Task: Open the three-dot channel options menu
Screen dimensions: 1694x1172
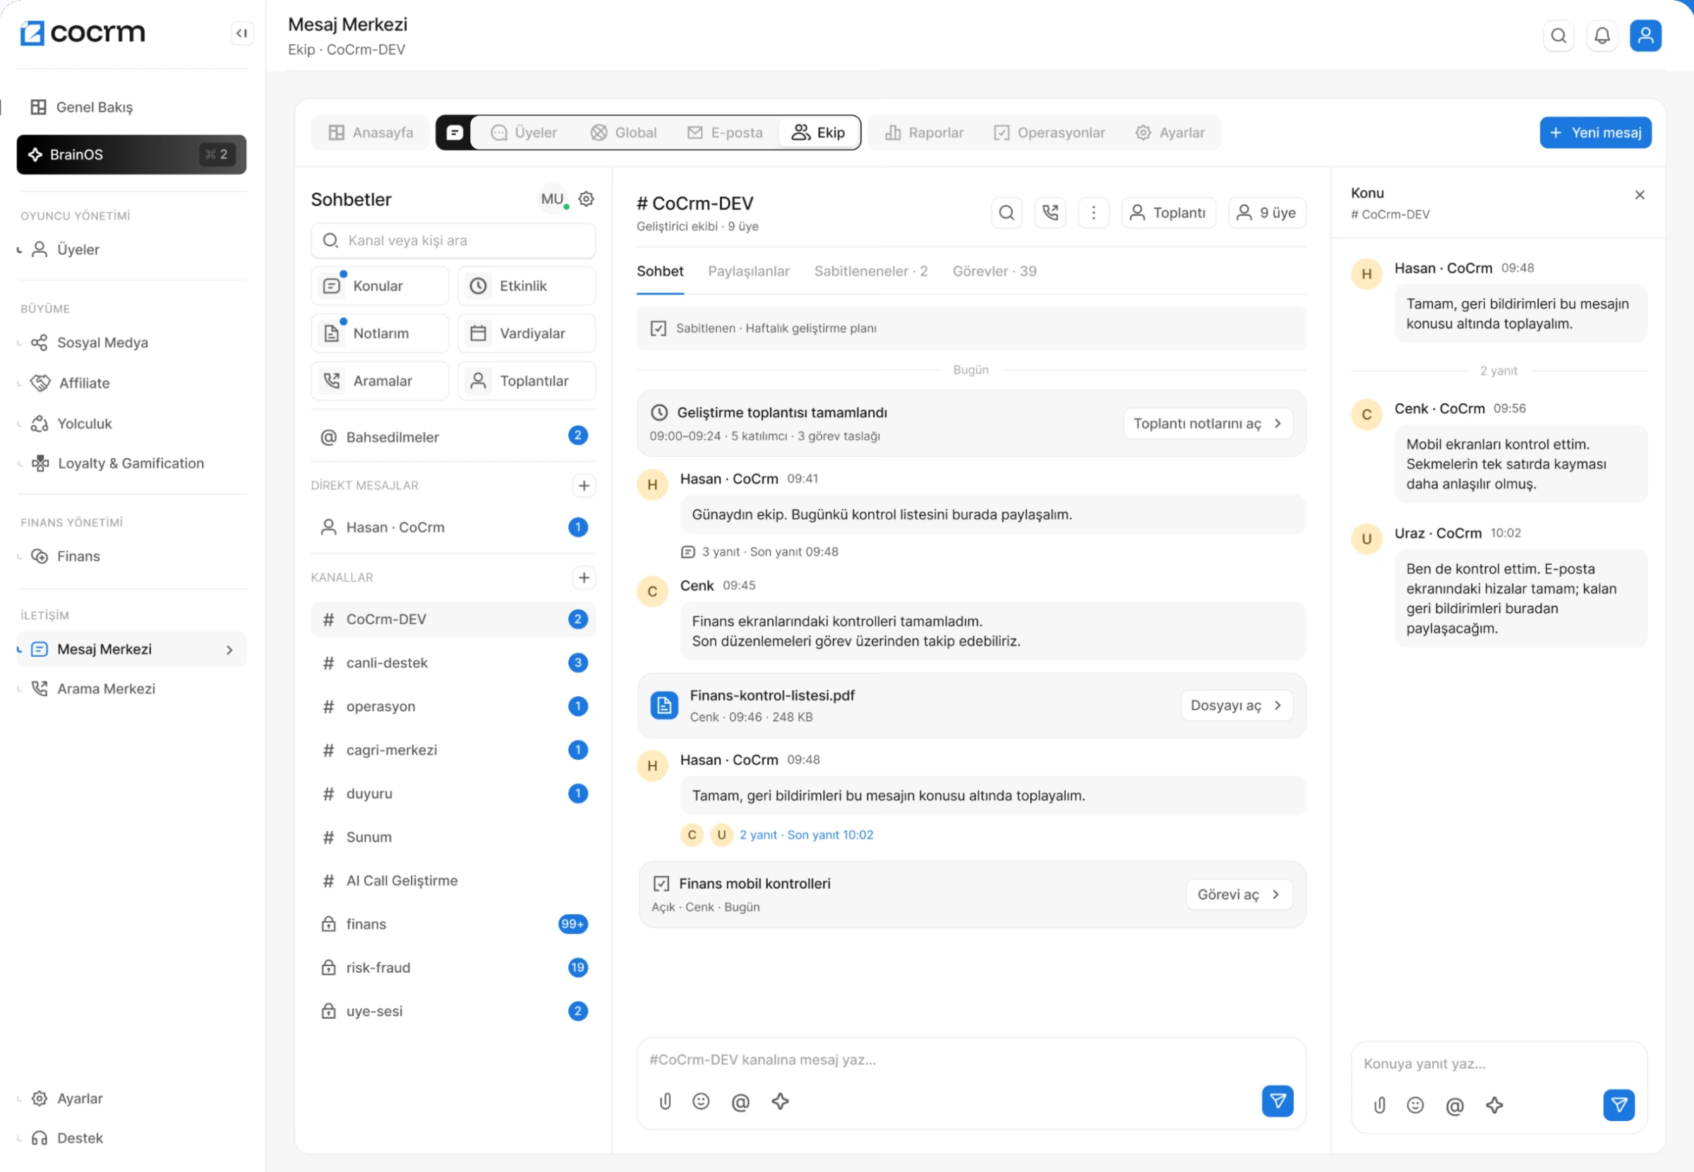Action: click(1093, 213)
